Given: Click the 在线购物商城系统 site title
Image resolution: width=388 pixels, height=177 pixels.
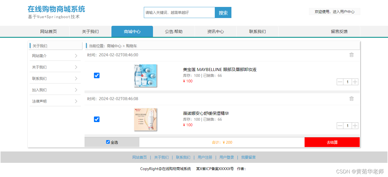Looking at the screenshot, I should click(56, 9).
